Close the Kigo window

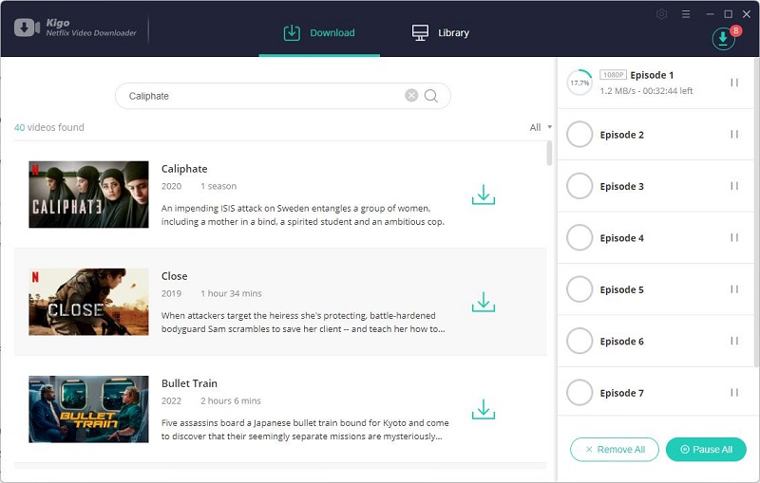pos(747,14)
